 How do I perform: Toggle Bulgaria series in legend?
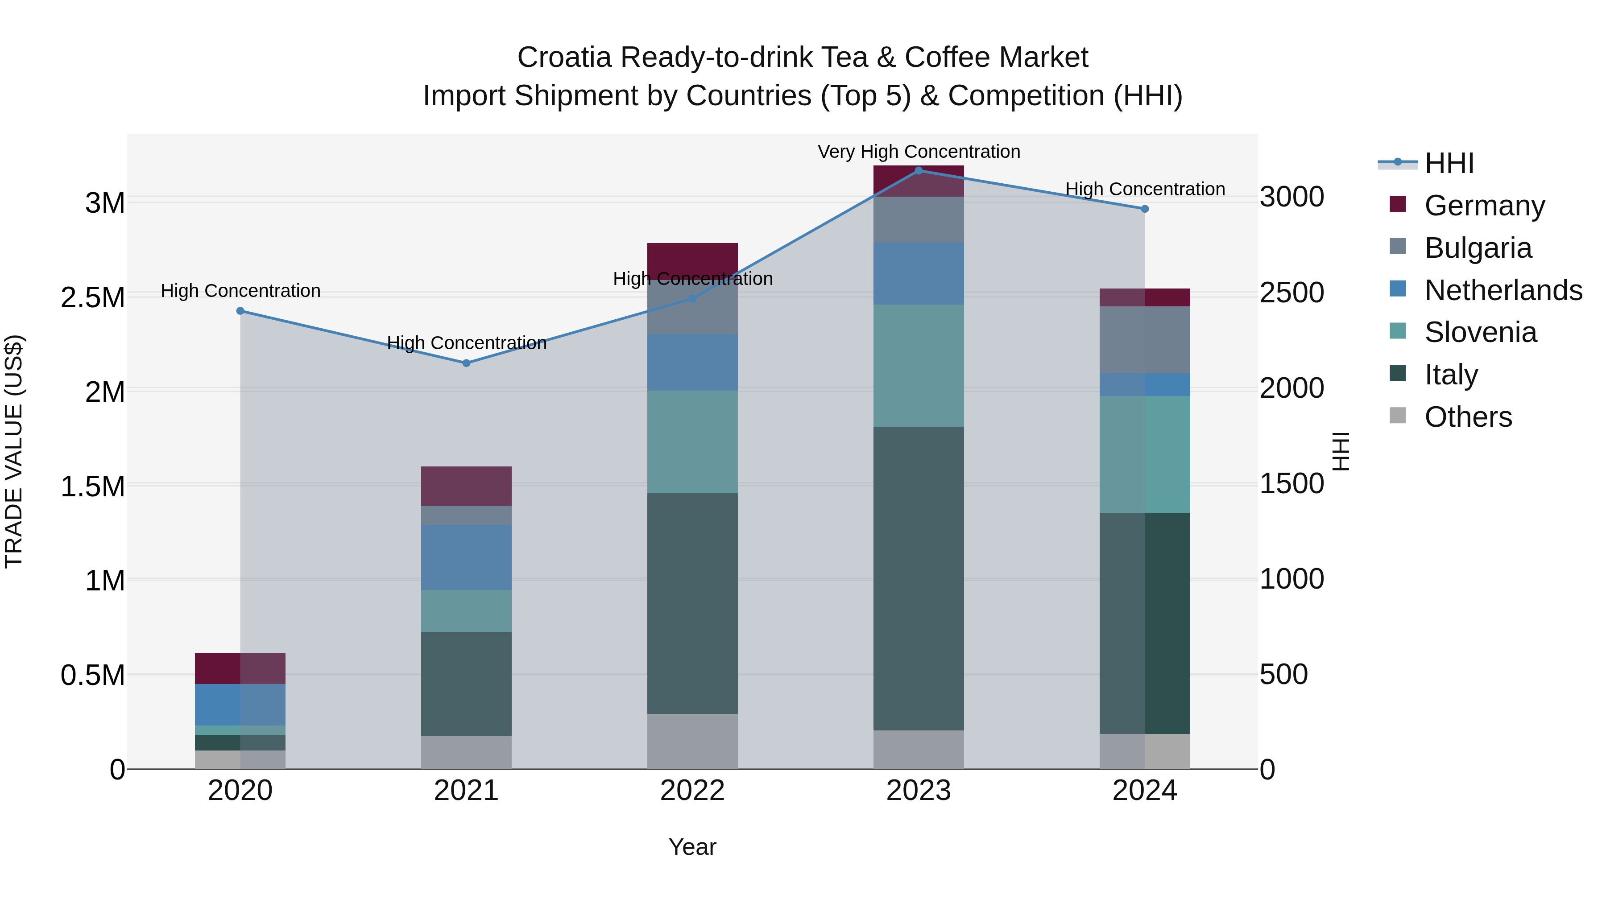(1461, 247)
